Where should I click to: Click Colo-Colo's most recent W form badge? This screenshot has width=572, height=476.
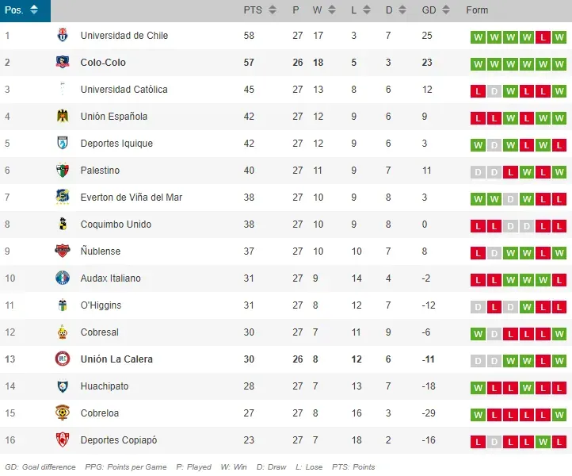560,63
